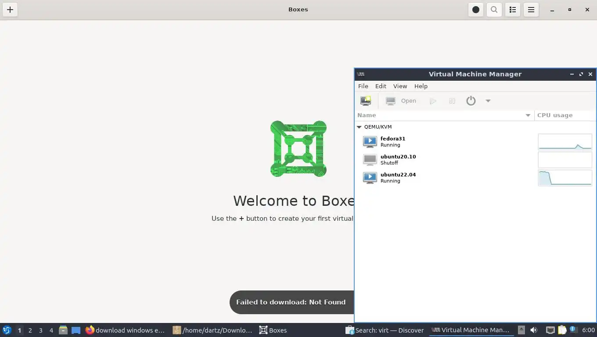597x337 pixels.
Task: Click the fedora31 running monitor icon
Action: 370,142
